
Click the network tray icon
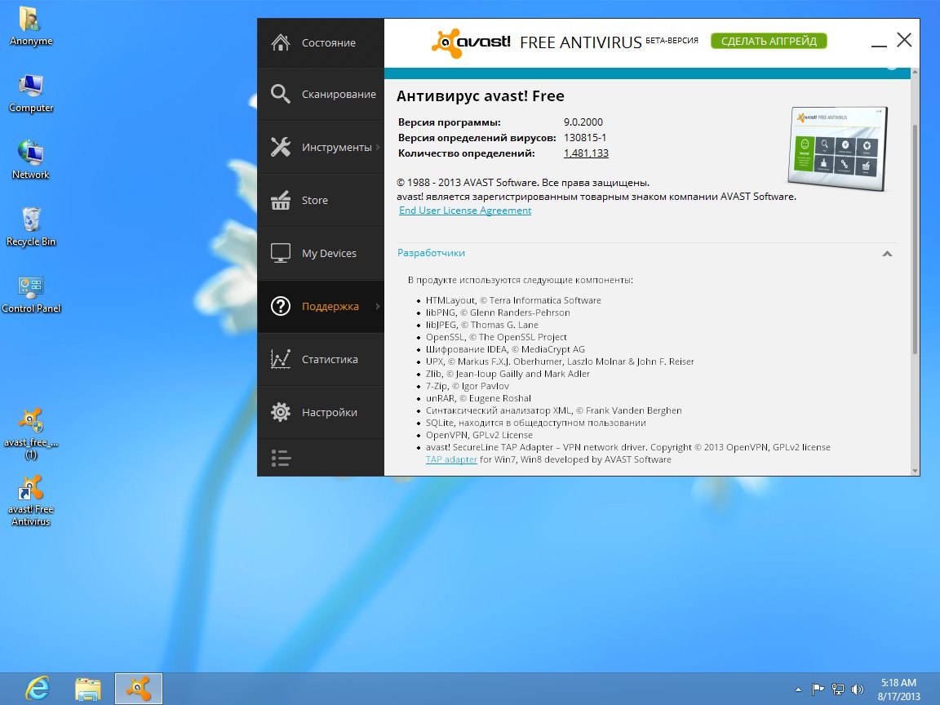tap(838, 689)
